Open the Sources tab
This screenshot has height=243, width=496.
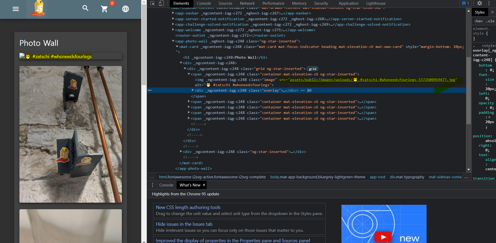coord(225,3)
